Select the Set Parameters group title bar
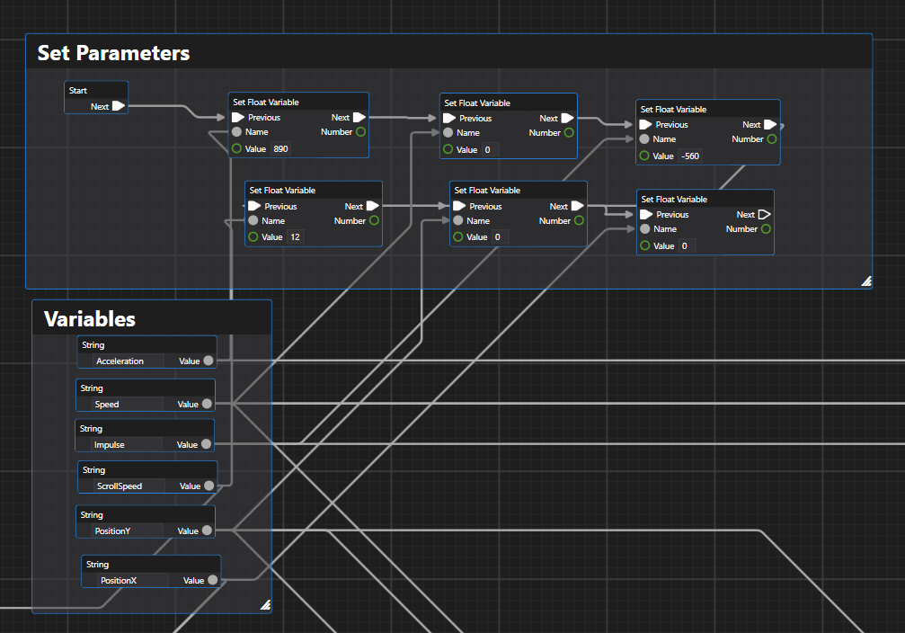The width and height of the screenshot is (905, 633). 448,53
